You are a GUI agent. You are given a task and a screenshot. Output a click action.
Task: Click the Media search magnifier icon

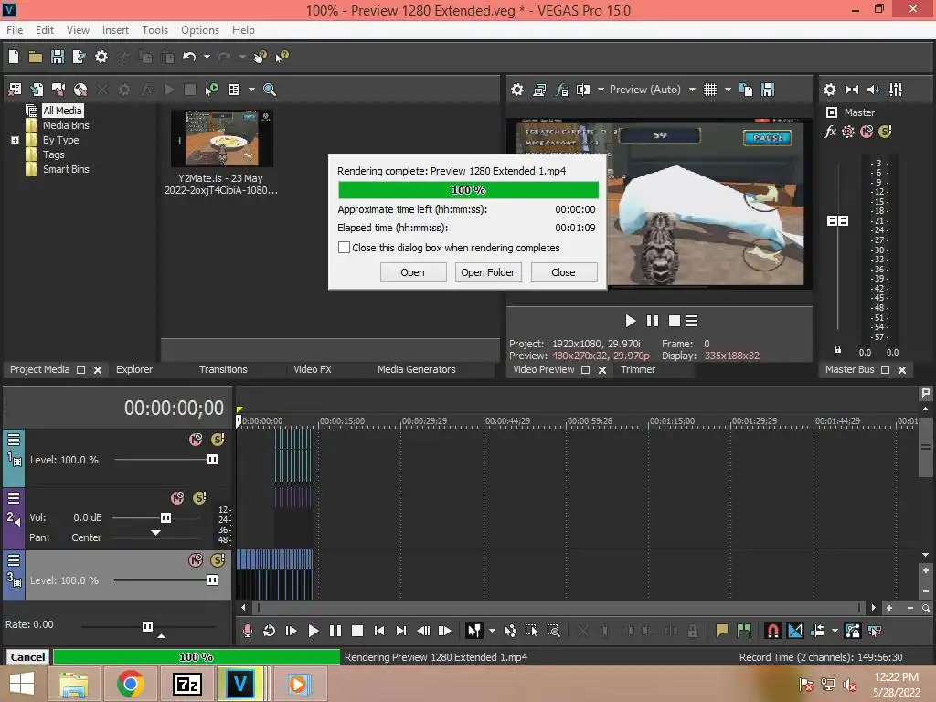coord(270,90)
